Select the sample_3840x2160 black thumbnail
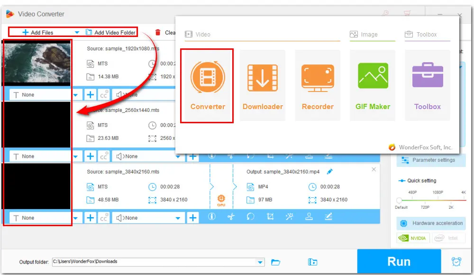Screen dimensions: 474x275 [37, 186]
